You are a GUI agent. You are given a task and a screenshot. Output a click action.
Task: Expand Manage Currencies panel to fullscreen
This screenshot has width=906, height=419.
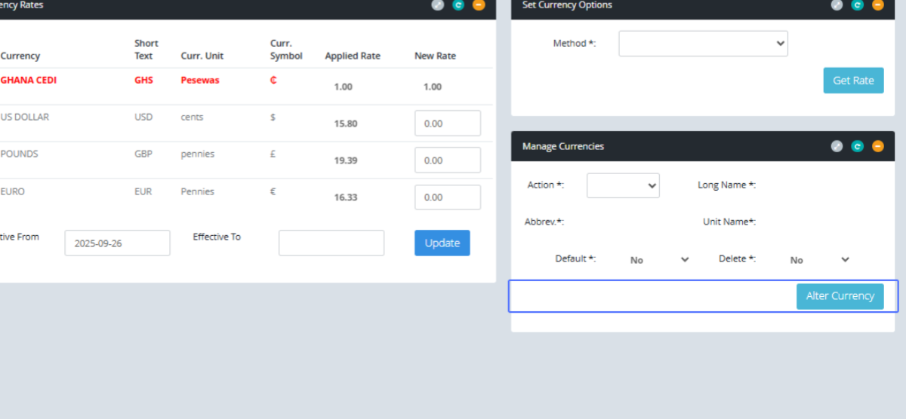coord(837,146)
